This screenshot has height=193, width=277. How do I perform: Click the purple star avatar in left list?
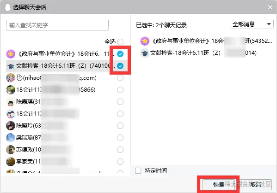tap(11, 54)
